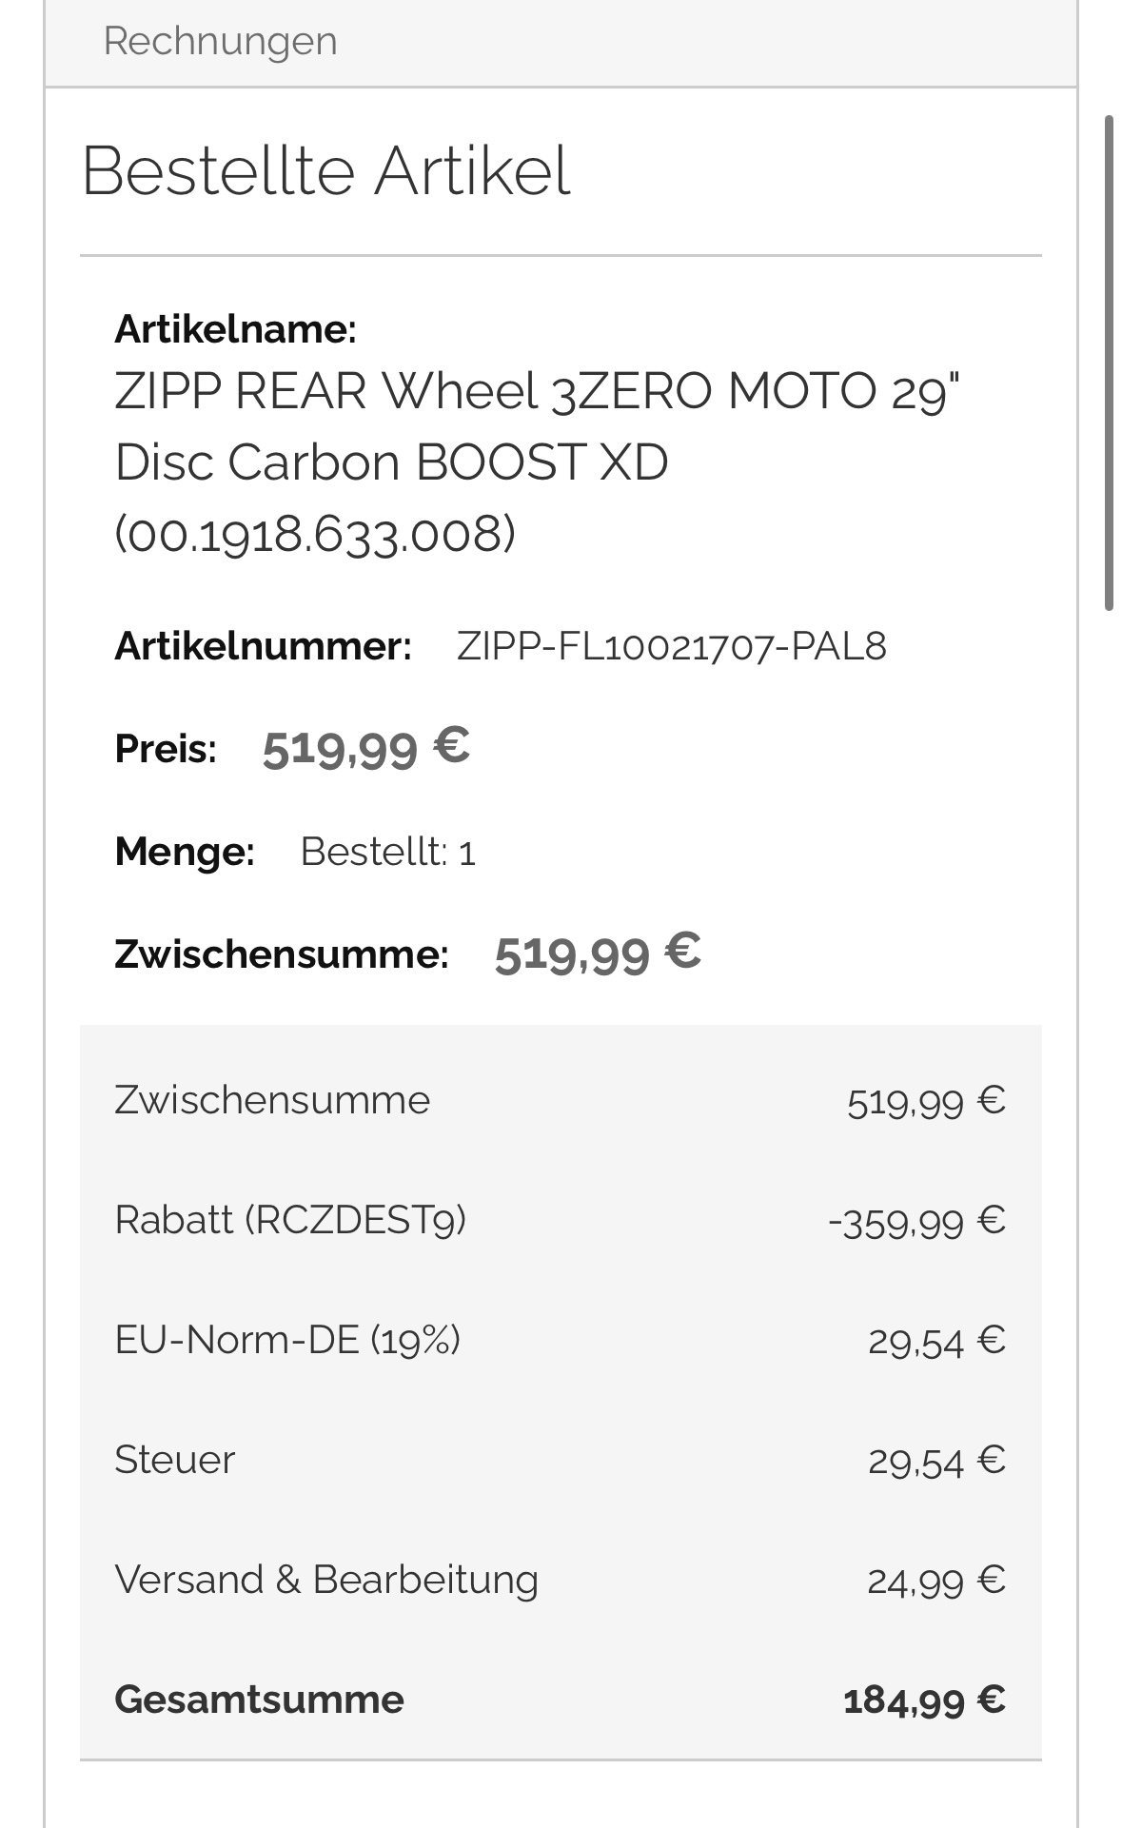Click the Versand & Bearbeitung row label
Image resolution: width=1122 pixels, height=1828 pixels.
[x=326, y=1580]
